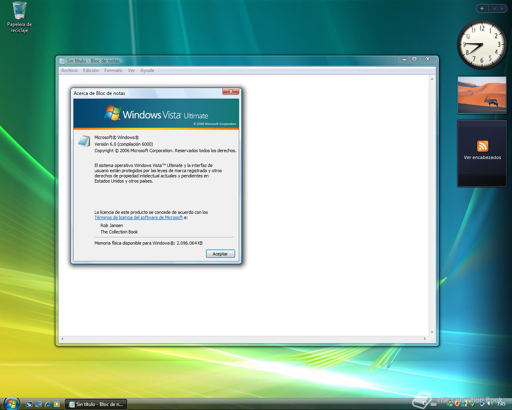Open the Ver menu

tap(131, 70)
